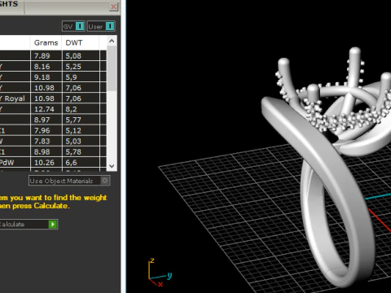Select the 5,9 DWT cell
Screen dimensions: 391x293
pos(81,77)
